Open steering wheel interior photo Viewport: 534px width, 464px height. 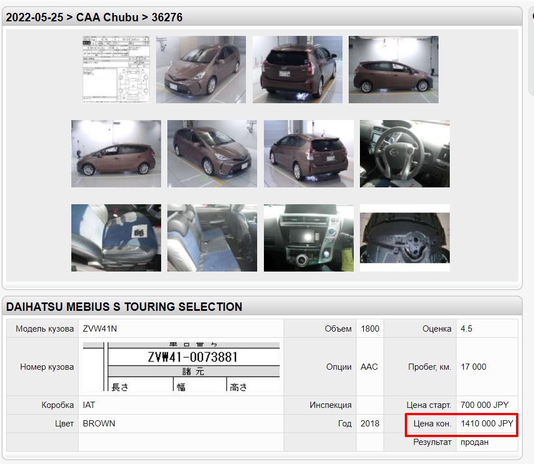pyautogui.click(x=405, y=153)
